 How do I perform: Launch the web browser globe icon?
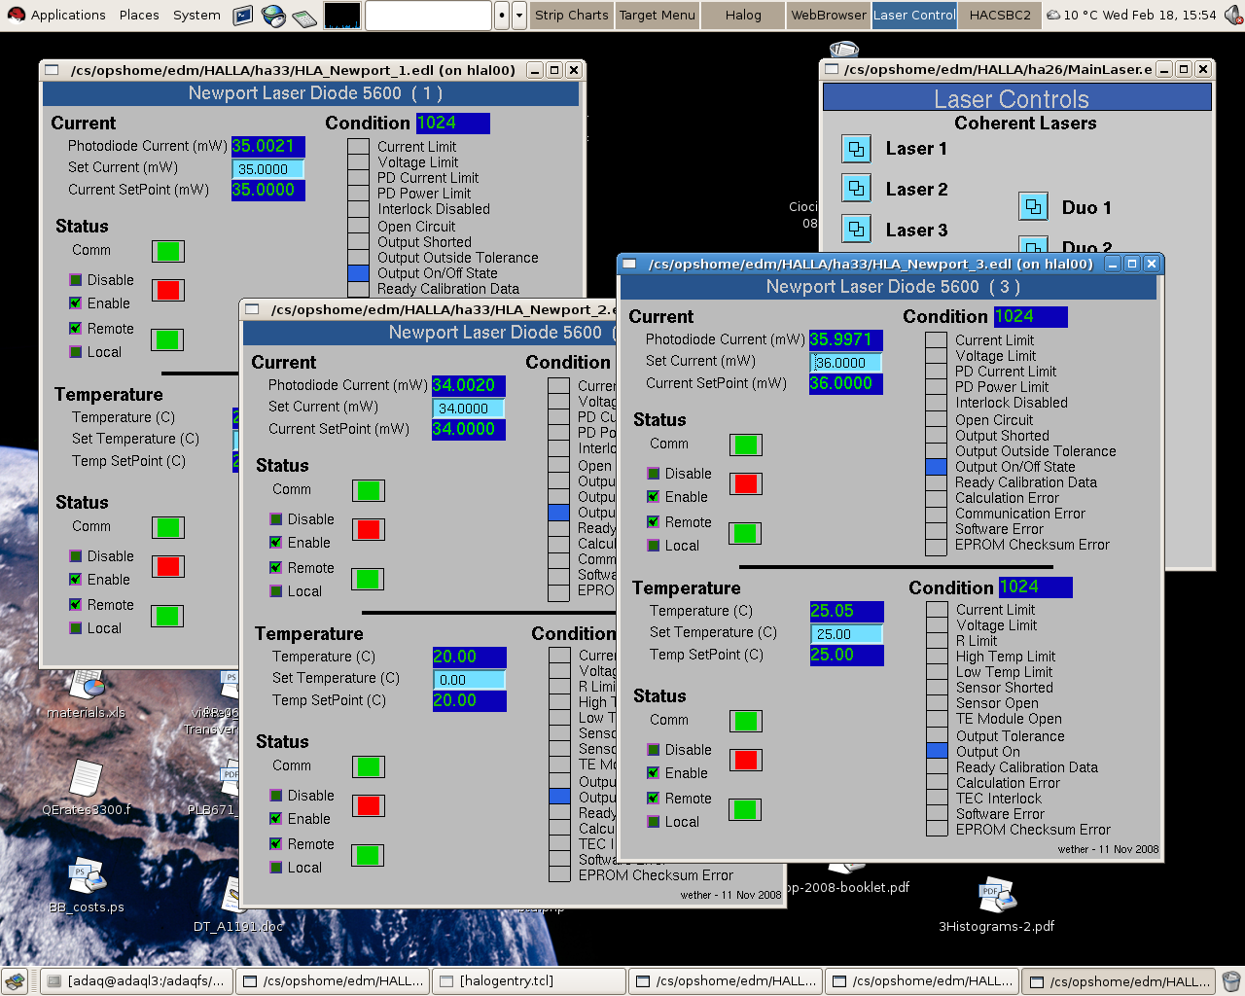pos(273,15)
